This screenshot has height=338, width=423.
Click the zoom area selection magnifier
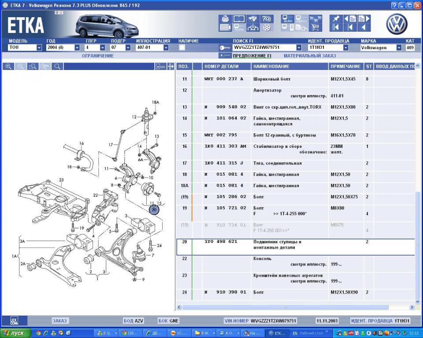(33, 66)
